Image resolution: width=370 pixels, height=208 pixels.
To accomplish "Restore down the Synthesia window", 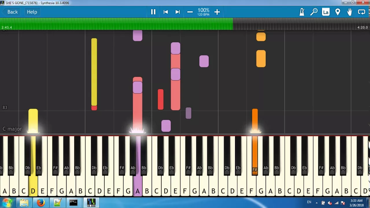I will (x=352, y=3).
